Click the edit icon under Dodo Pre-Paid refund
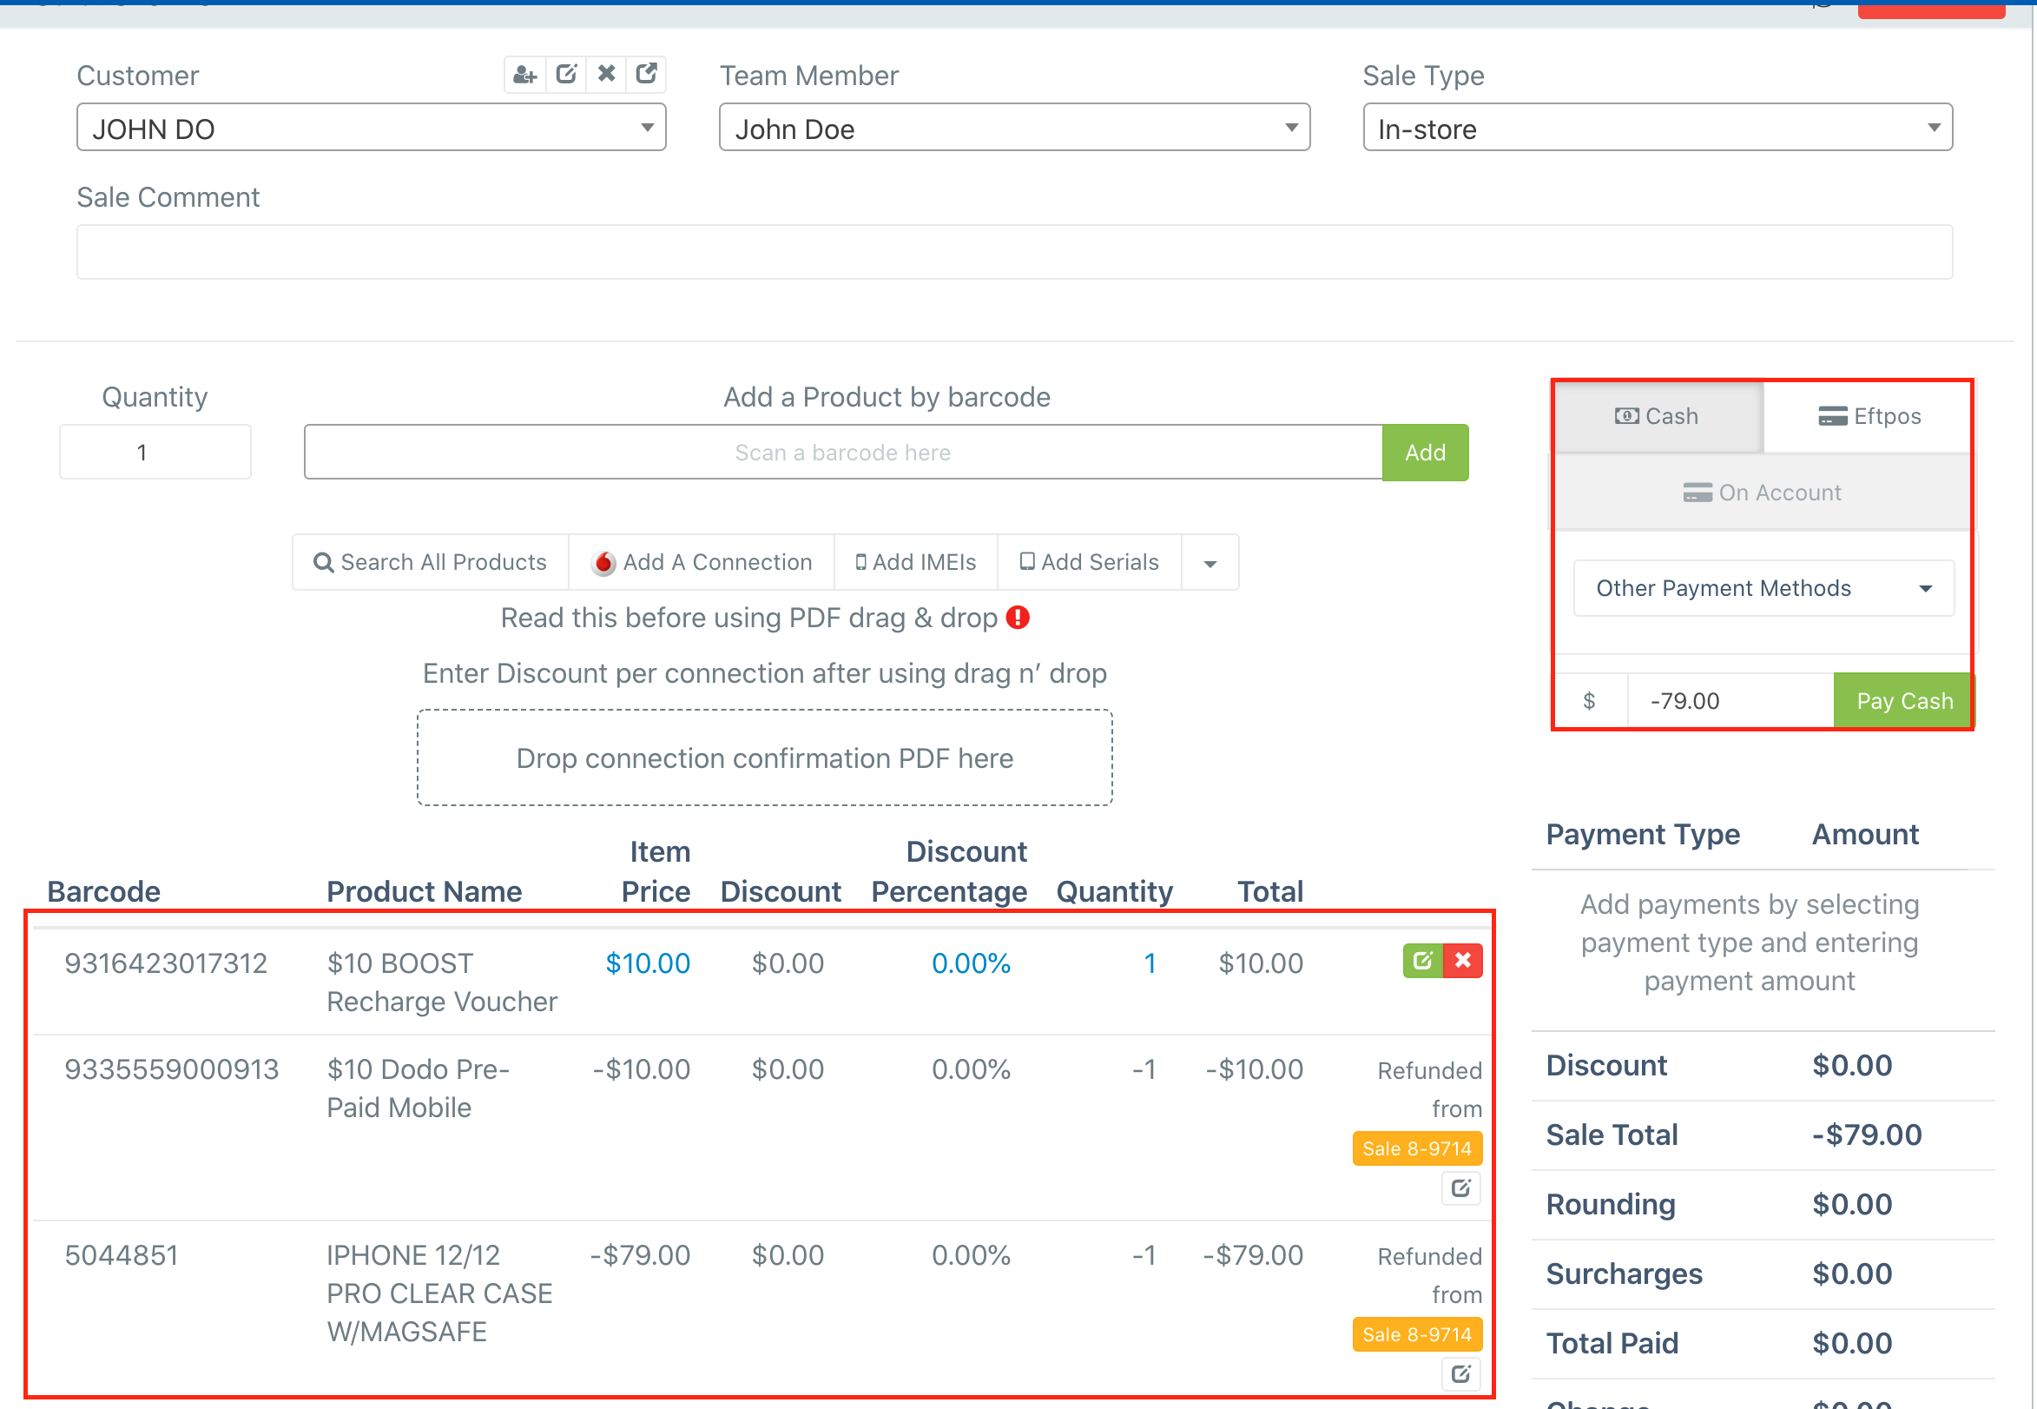The width and height of the screenshot is (2037, 1409). pos(1461,1188)
